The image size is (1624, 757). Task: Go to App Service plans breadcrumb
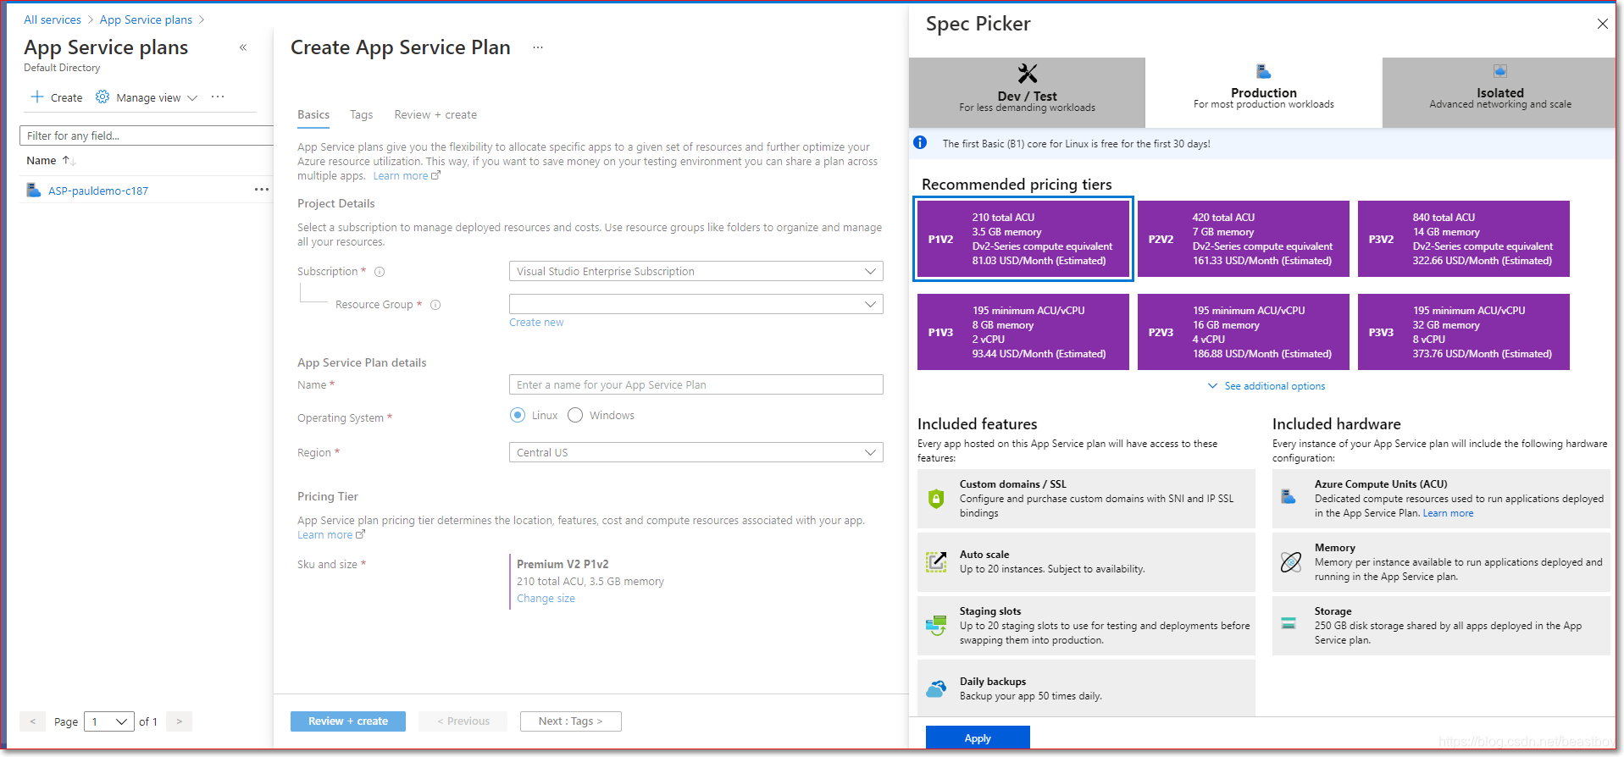tap(146, 19)
